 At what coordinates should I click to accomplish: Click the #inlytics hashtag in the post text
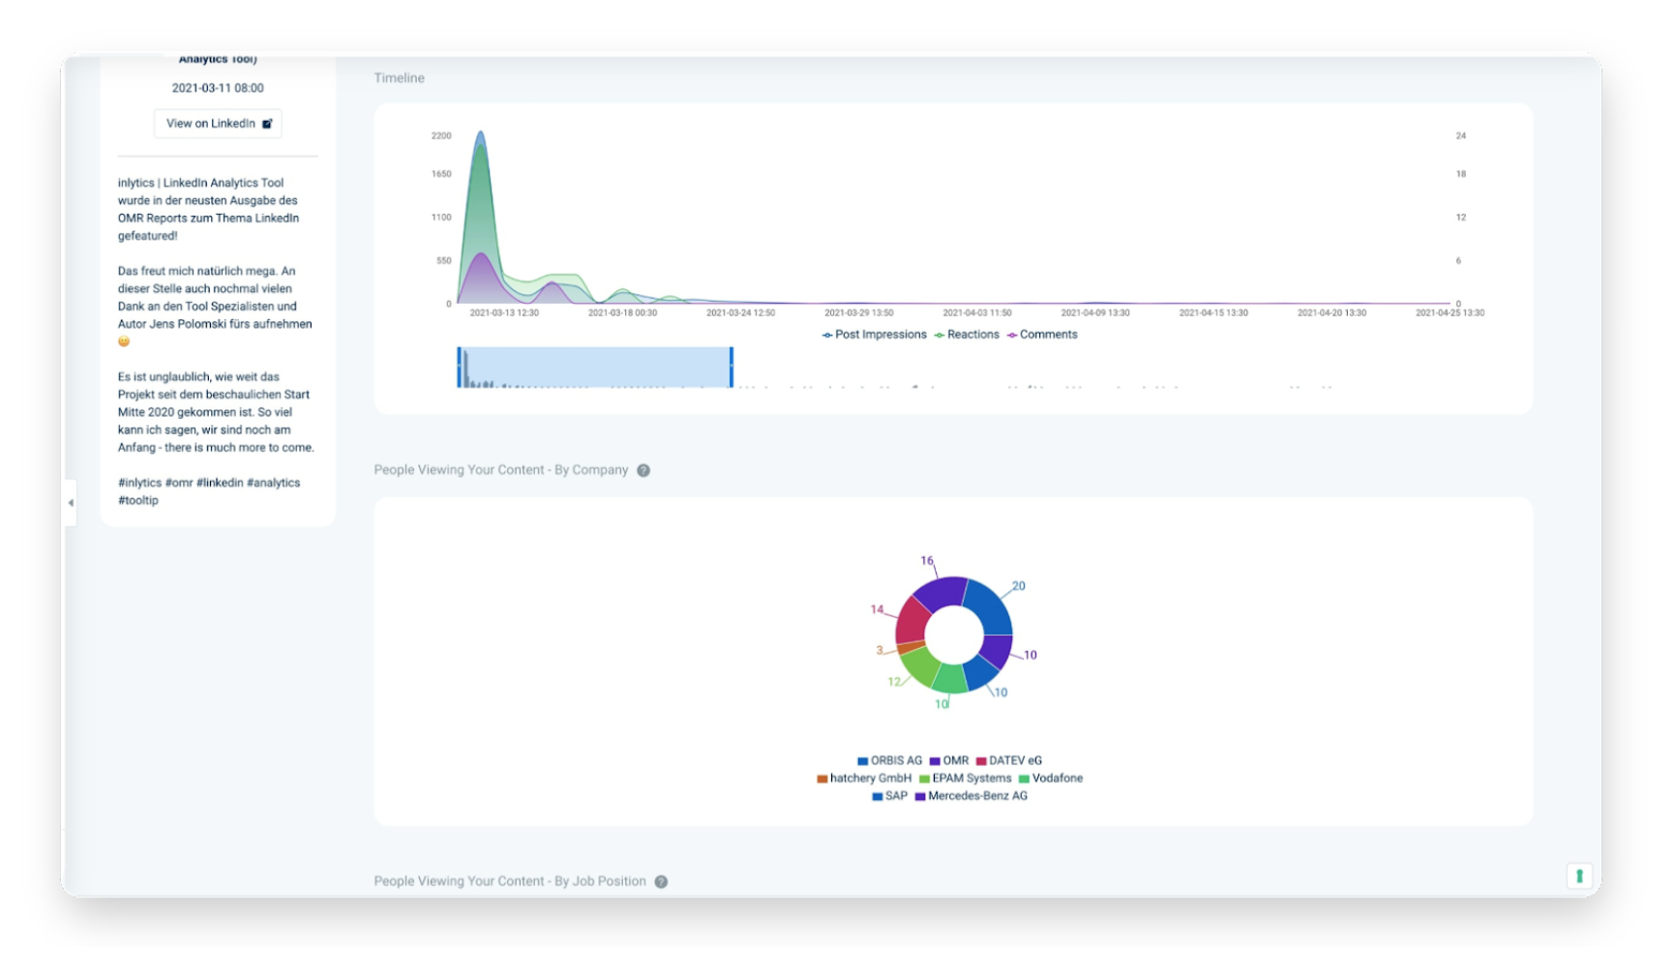[x=140, y=483]
